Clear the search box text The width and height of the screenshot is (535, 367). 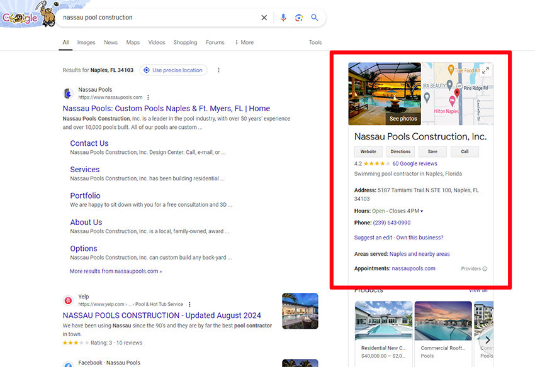point(264,18)
